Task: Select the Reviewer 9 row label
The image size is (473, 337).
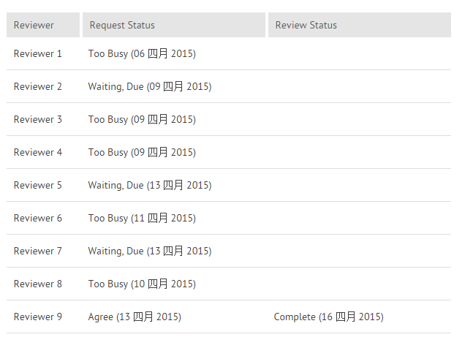Action: (x=38, y=317)
